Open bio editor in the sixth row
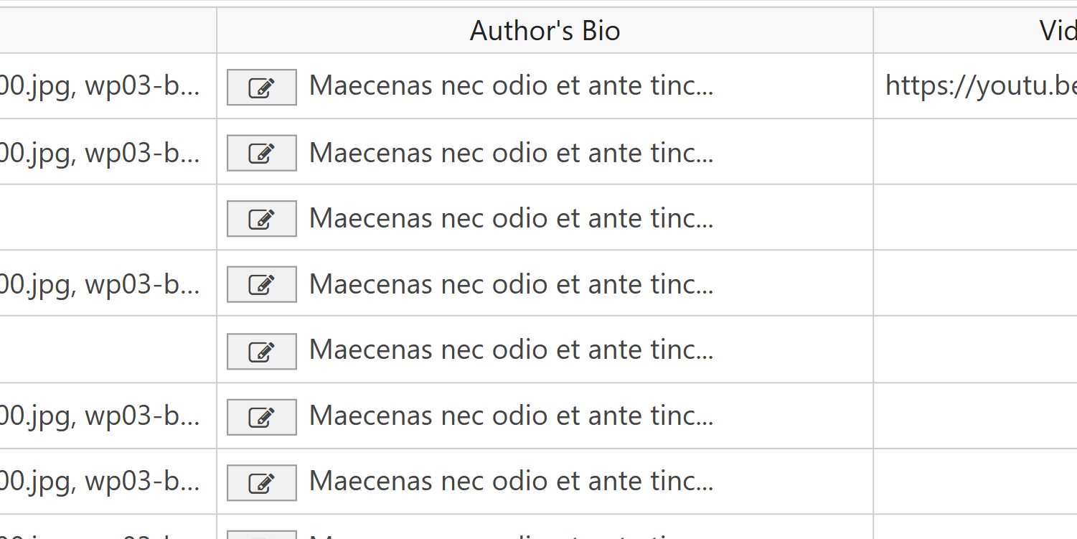Image resolution: width=1077 pixels, height=539 pixels. pyautogui.click(x=262, y=417)
